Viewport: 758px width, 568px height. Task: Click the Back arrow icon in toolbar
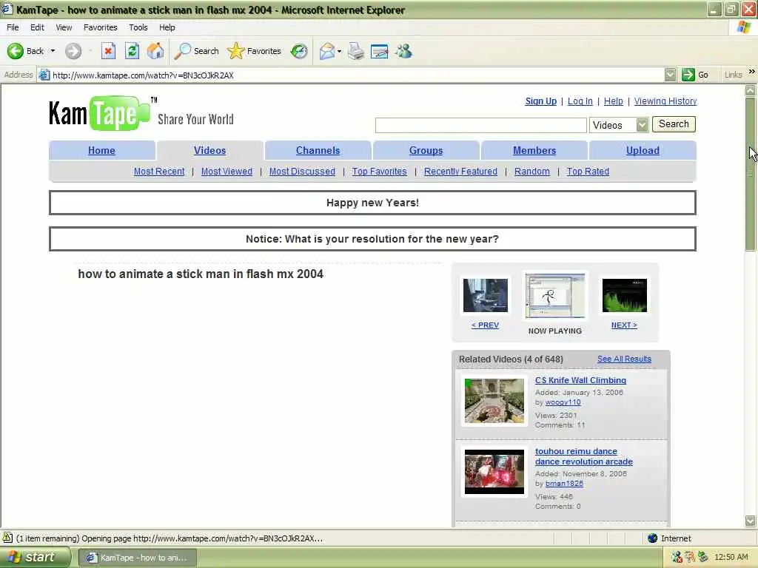(15, 51)
